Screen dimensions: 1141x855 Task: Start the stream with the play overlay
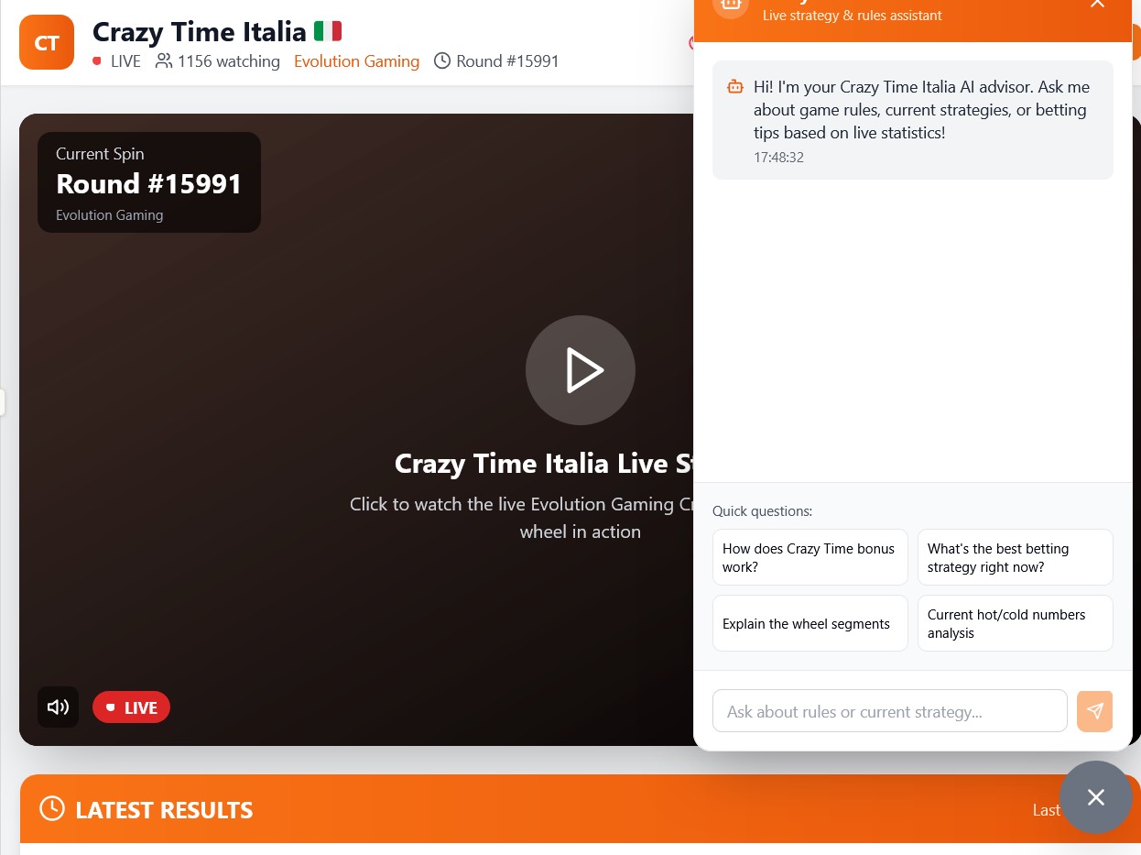(580, 370)
